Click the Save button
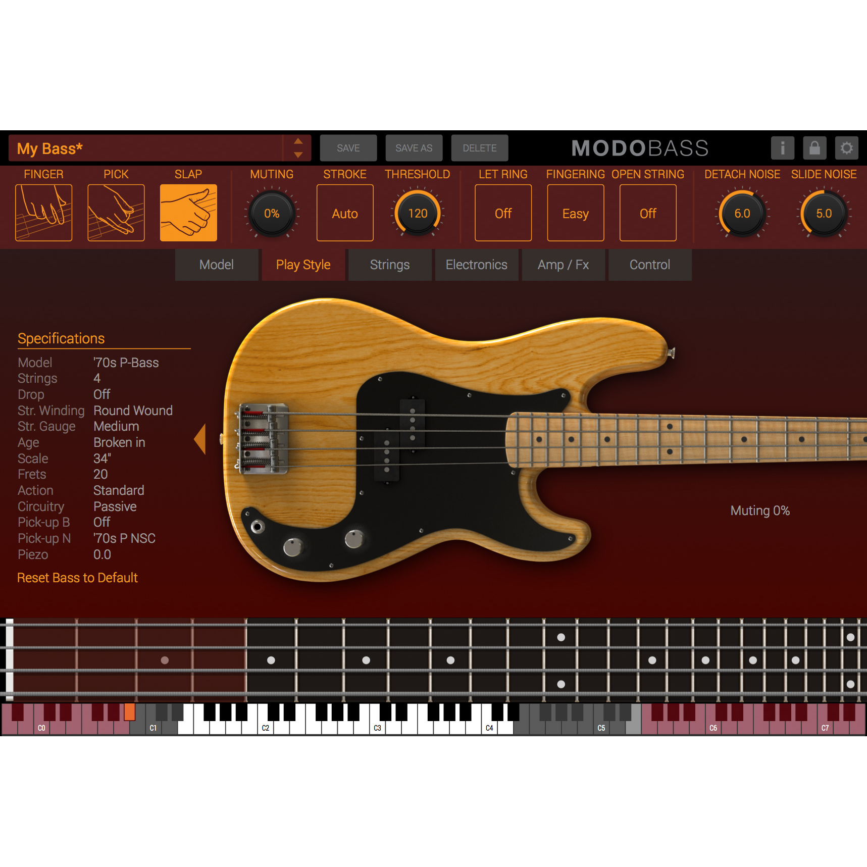The height and width of the screenshot is (867, 867). [x=348, y=148]
